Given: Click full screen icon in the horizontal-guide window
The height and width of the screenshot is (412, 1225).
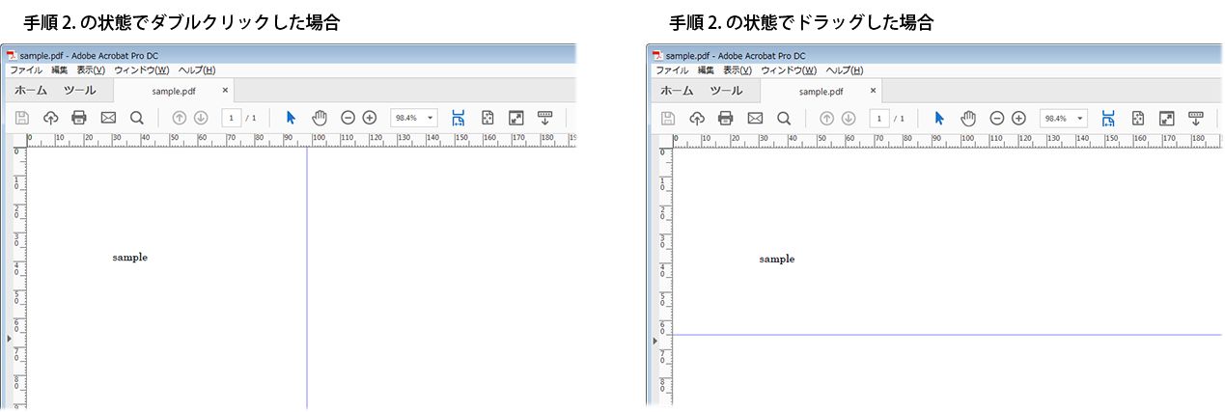Looking at the screenshot, I should click(1166, 118).
